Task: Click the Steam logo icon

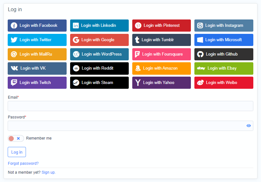Action: tap(76, 83)
